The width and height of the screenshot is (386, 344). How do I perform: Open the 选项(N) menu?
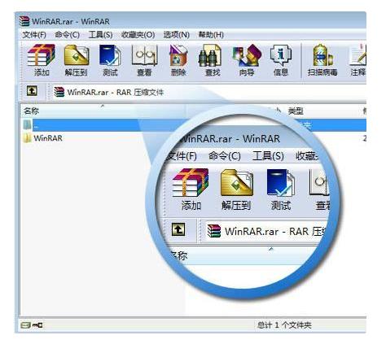coord(177,35)
